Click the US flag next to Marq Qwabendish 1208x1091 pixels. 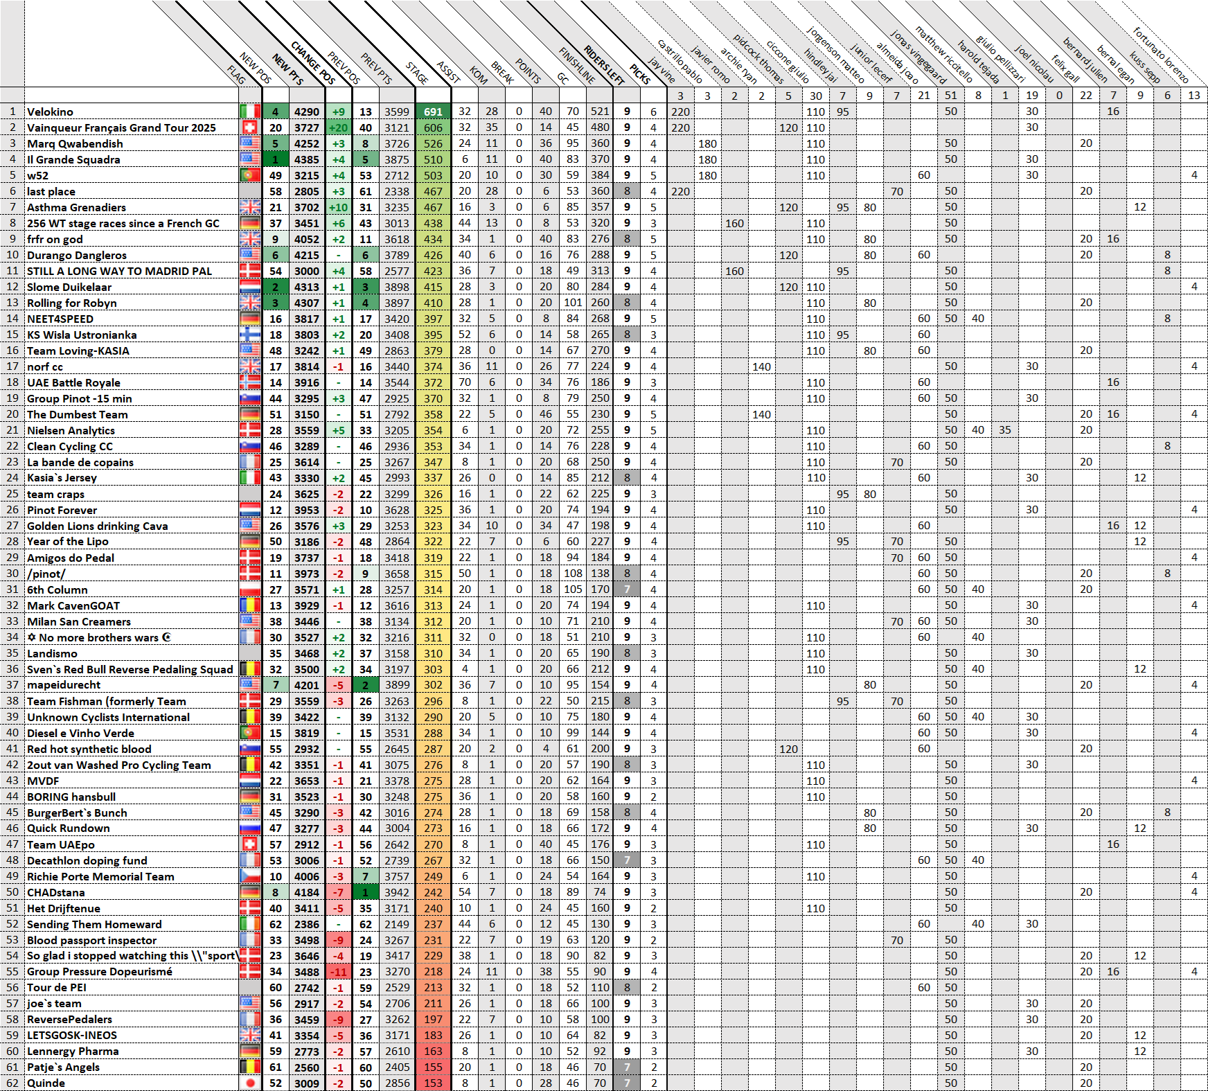click(x=250, y=143)
